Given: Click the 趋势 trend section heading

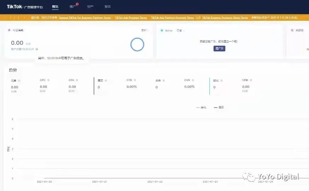Looking at the screenshot, I should point(13,70).
